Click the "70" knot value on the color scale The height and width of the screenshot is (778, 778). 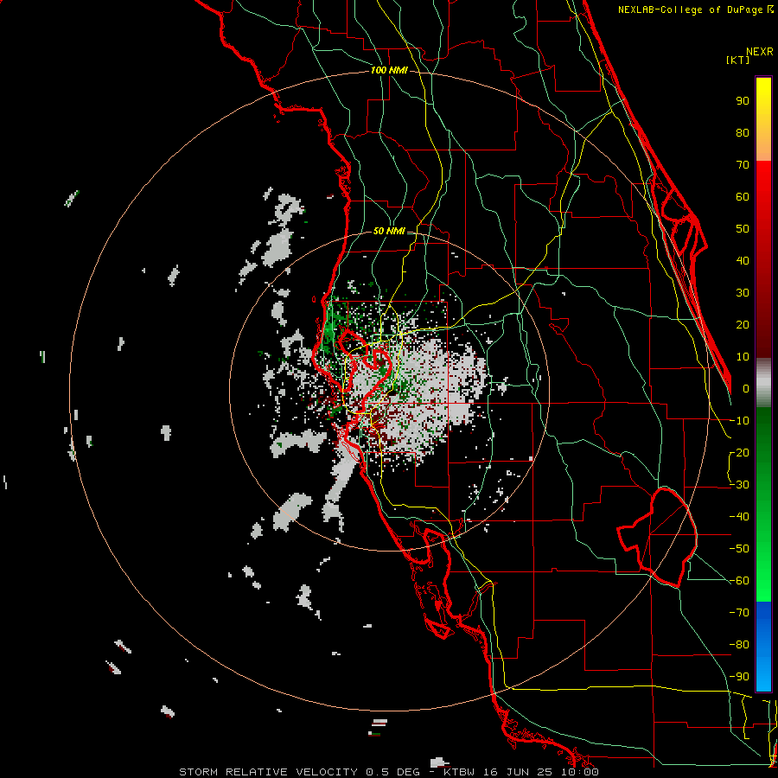point(743,165)
